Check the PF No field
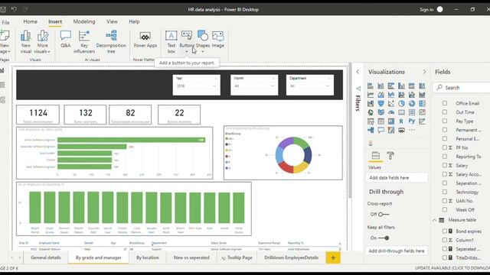 tap(445, 147)
